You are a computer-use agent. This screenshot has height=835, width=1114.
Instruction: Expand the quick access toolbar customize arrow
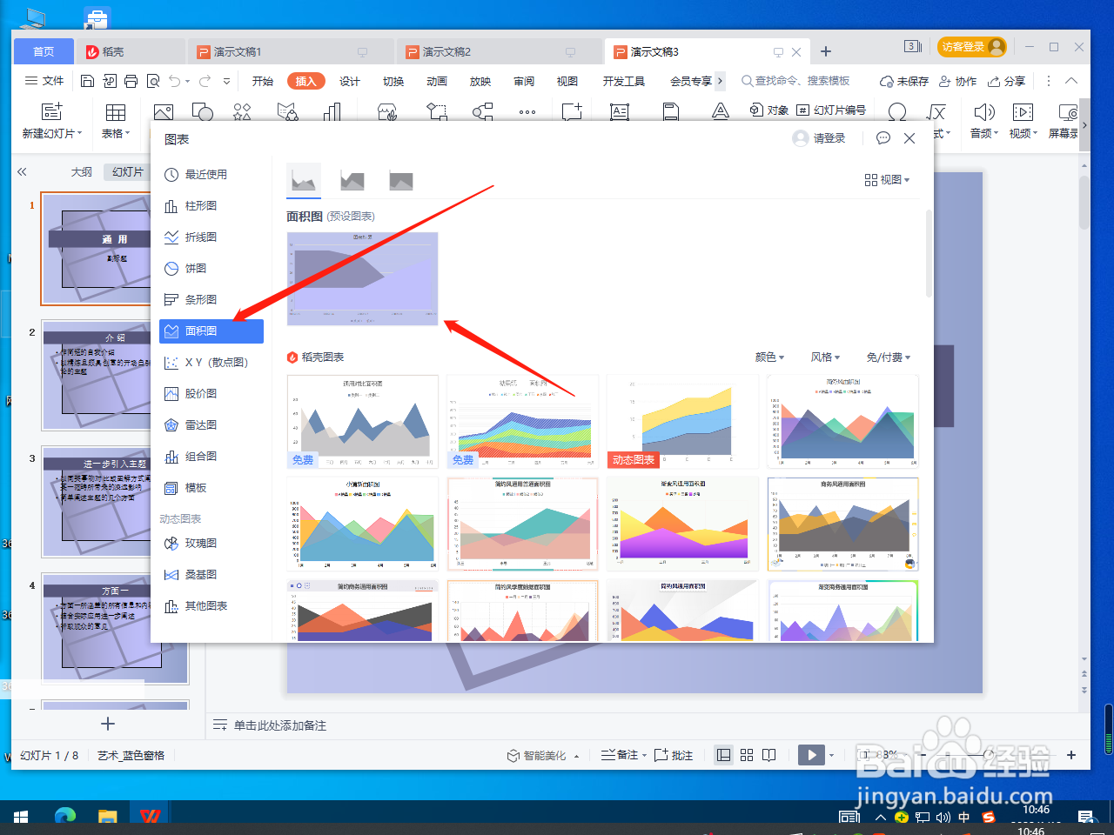pos(226,81)
